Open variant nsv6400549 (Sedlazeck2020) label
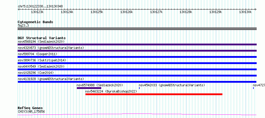 [41, 66]
